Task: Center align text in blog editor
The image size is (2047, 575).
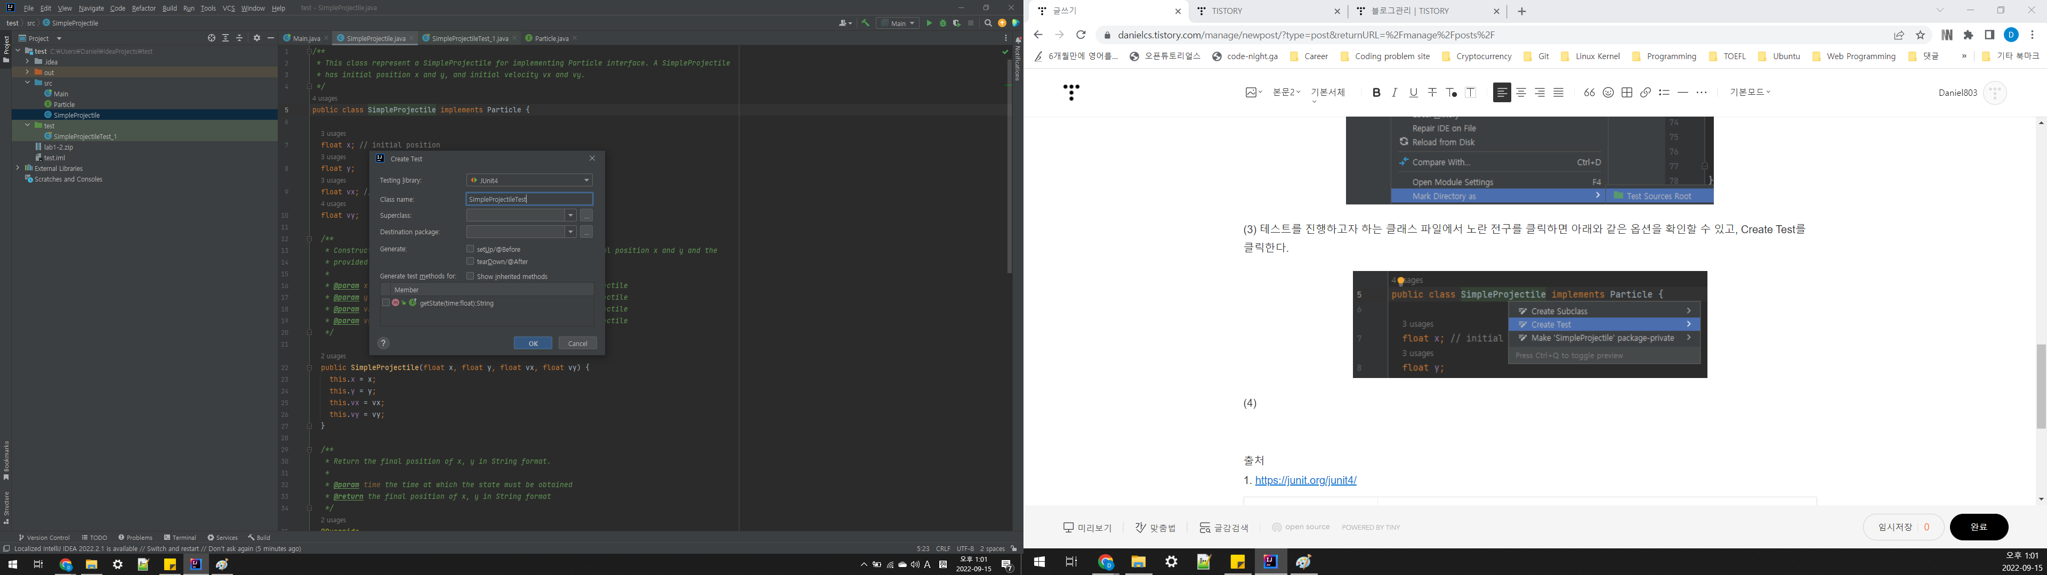Action: pyautogui.click(x=1521, y=93)
